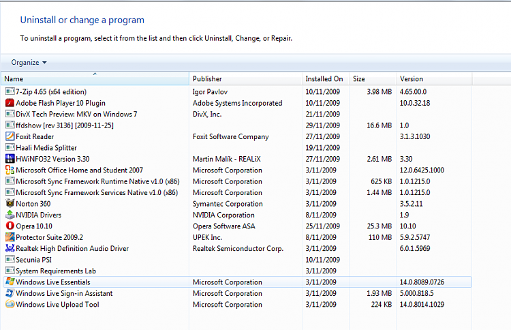Select Adobe Flash Player 10 Plugin name
Image resolution: width=511 pixels, height=330 pixels.
pyautogui.click(x=61, y=103)
